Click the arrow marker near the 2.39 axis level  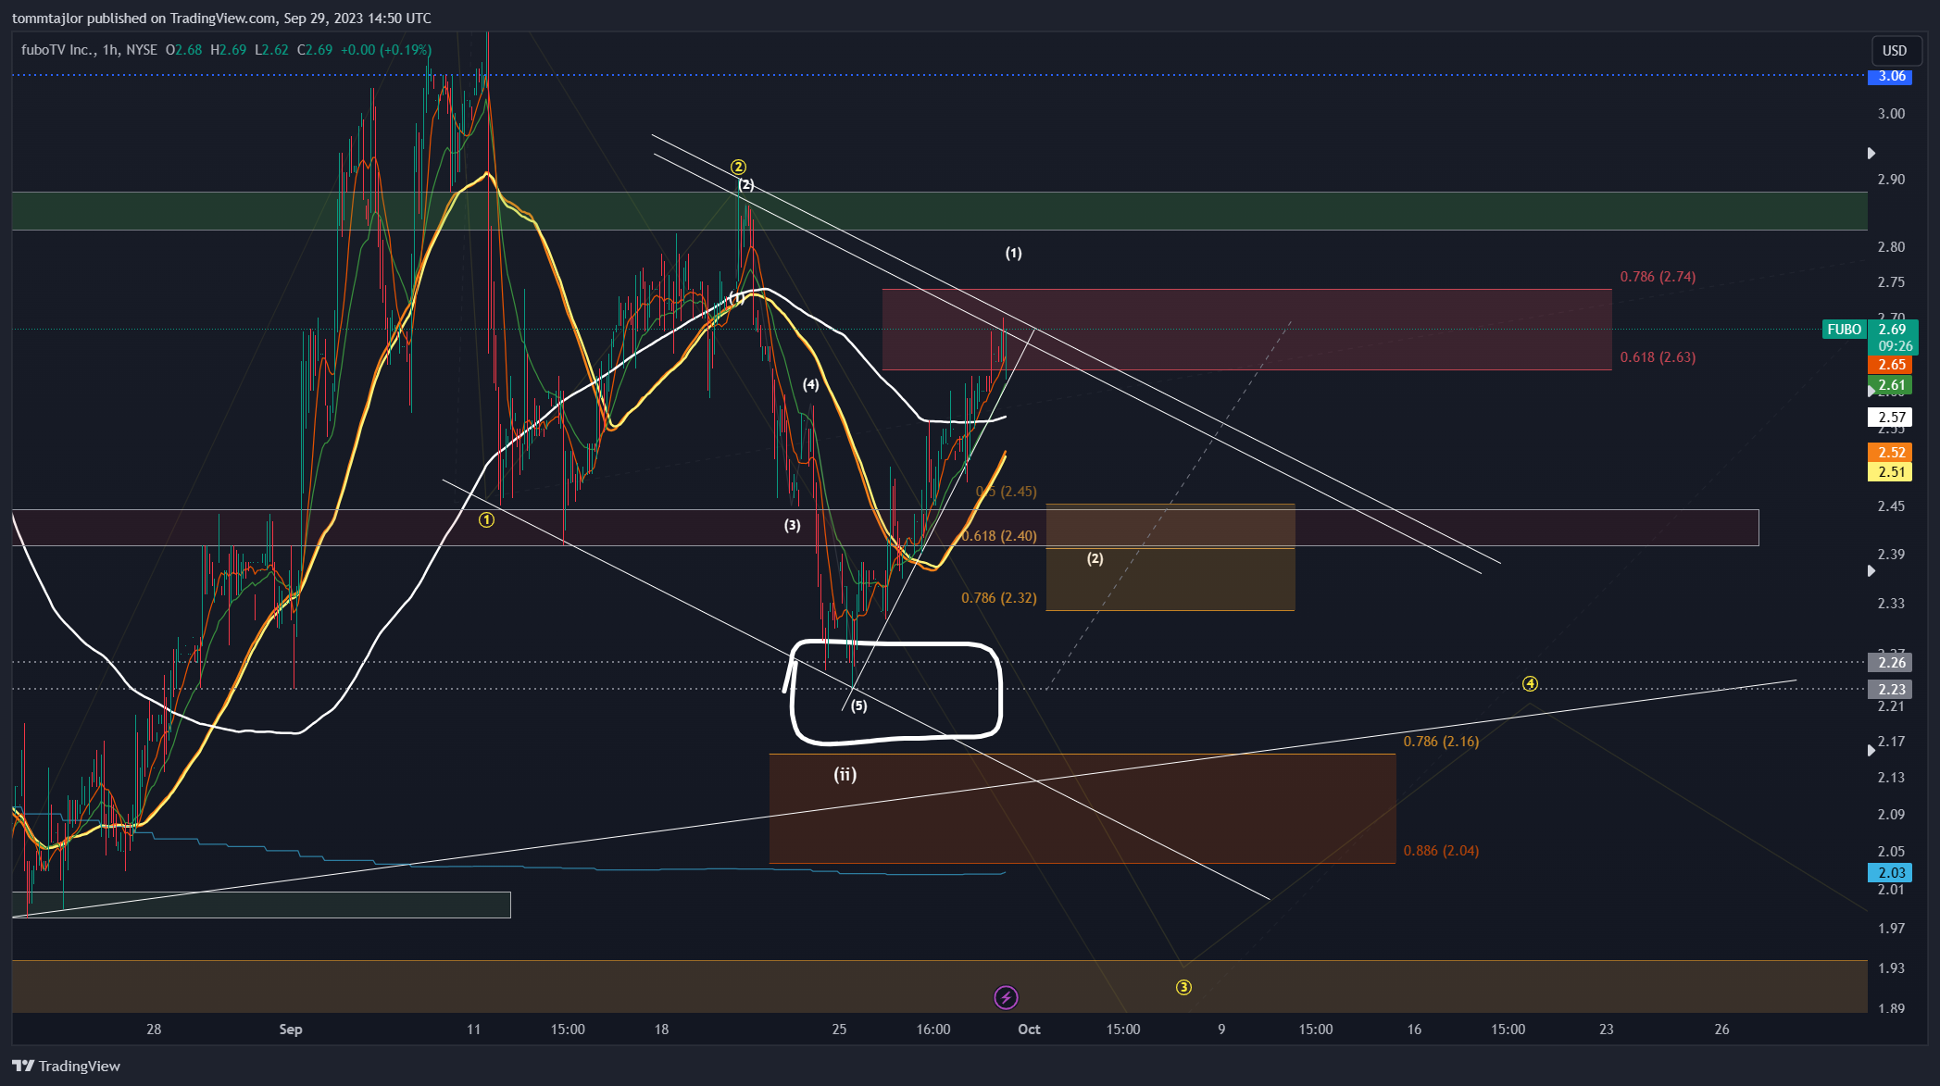(1871, 571)
